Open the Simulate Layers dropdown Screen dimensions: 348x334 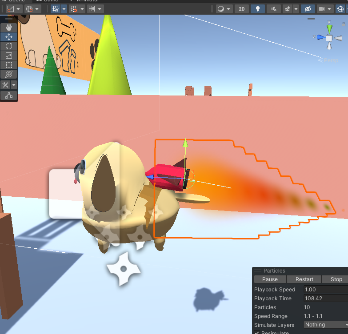[x=326, y=325]
